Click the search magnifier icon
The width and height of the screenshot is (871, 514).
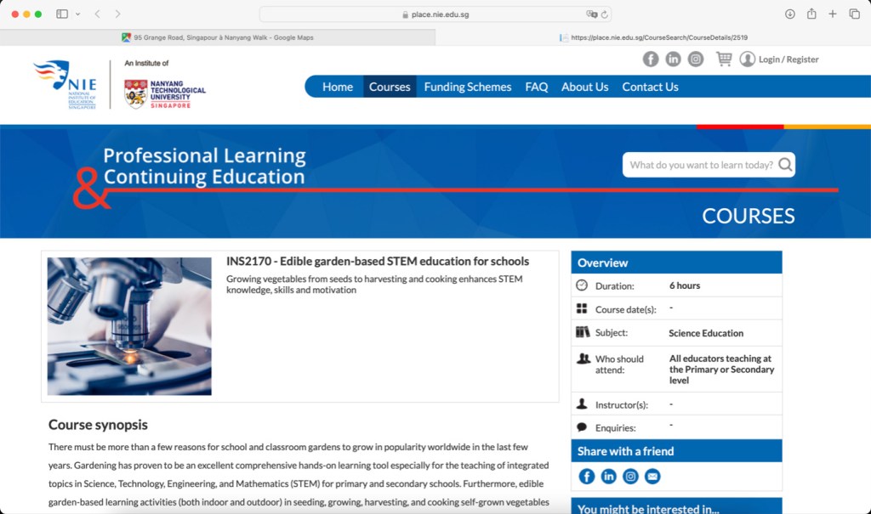point(784,165)
